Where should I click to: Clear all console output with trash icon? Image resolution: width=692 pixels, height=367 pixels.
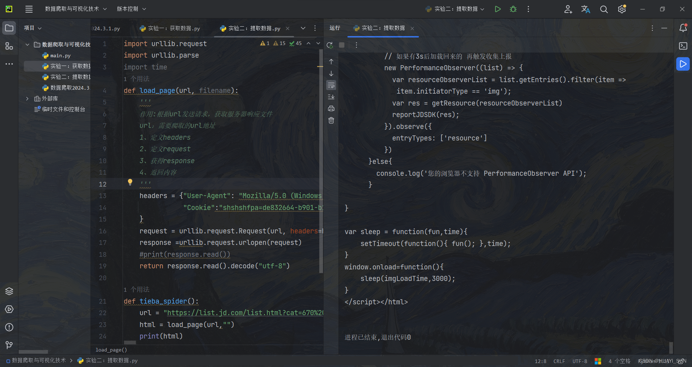click(x=331, y=120)
